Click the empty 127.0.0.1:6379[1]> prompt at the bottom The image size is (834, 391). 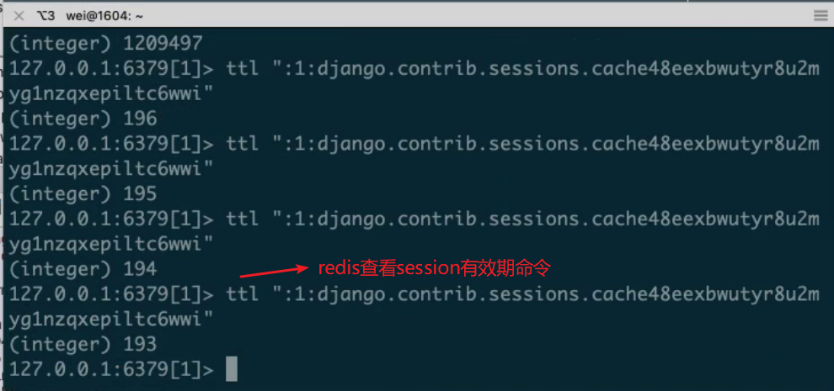[111, 370]
